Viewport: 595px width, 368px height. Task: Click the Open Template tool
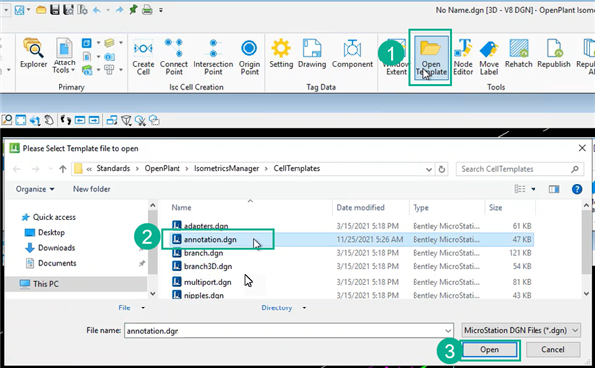point(431,57)
